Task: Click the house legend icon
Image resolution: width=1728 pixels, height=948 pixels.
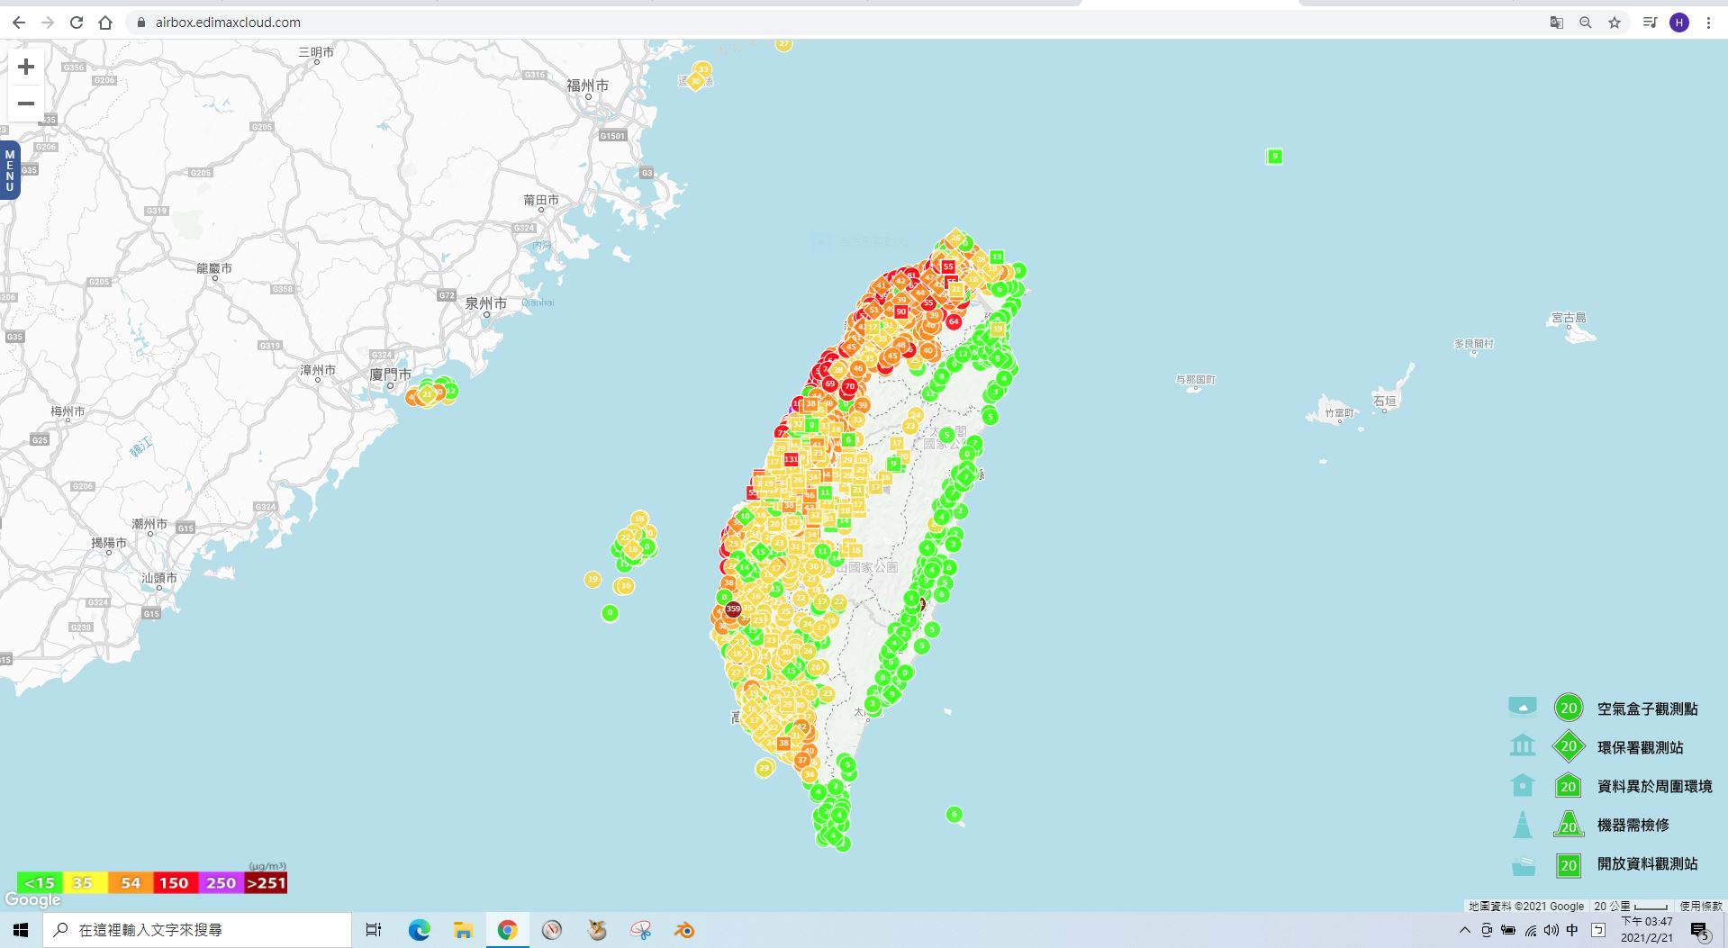Action: 1523,785
